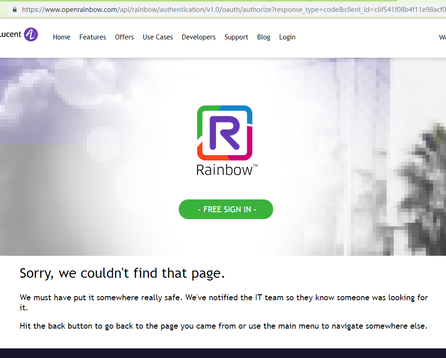
Task: Go to Support from the navigation
Action: (x=236, y=37)
